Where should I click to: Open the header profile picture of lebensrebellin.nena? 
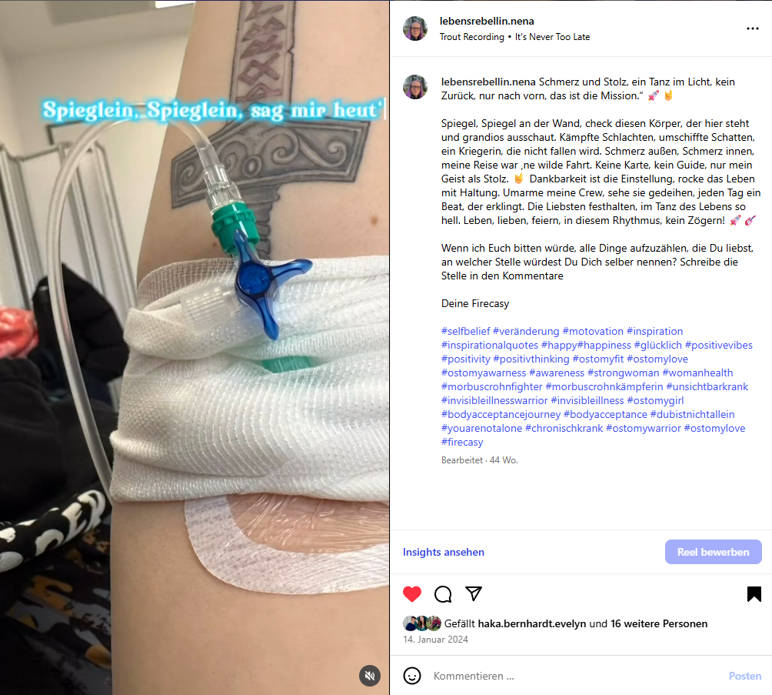click(415, 28)
